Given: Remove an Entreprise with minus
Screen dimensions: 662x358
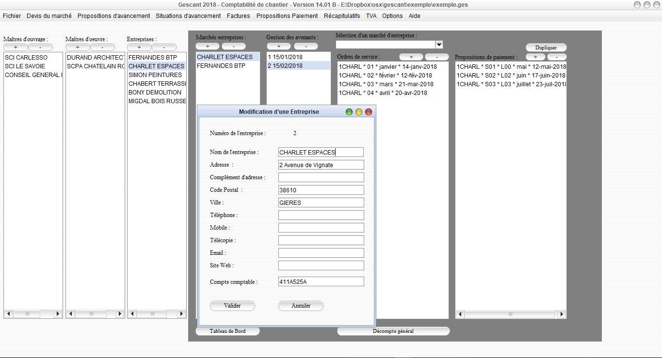Looking at the screenshot, I should pyautogui.click(x=164, y=47).
